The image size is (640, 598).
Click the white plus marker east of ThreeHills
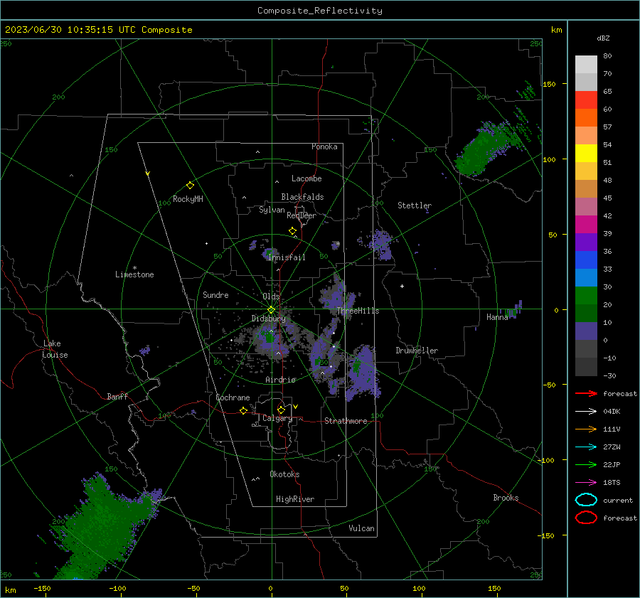[402, 286]
